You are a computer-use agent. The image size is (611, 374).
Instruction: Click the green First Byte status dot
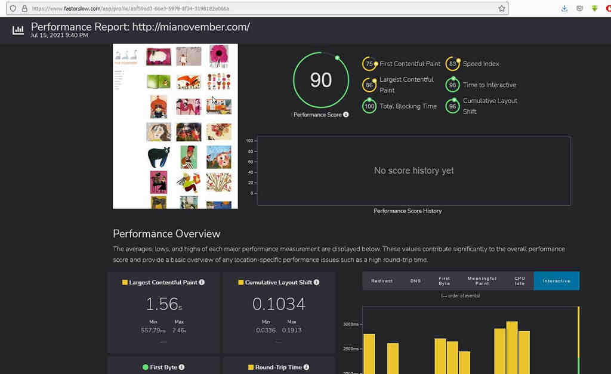pos(146,367)
